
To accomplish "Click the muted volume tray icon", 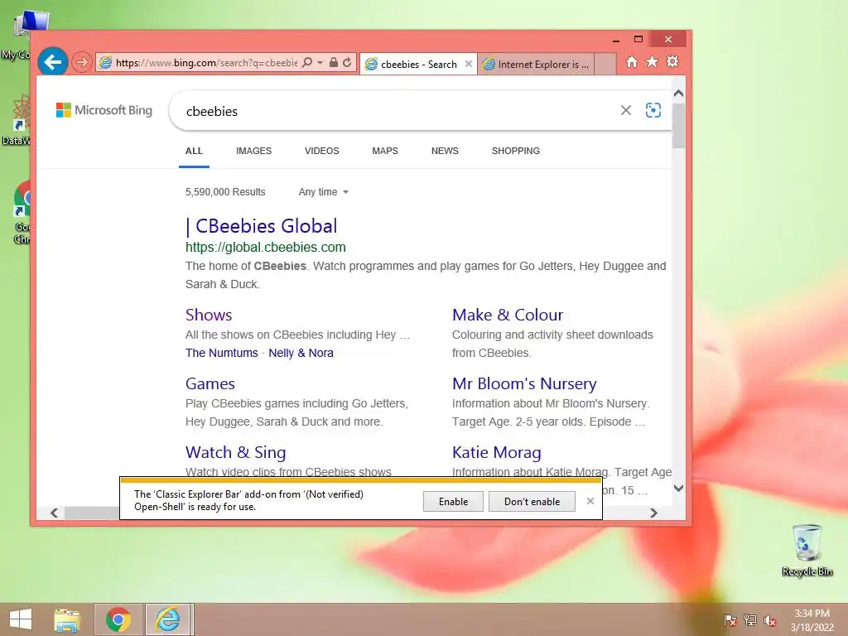I will point(770,619).
